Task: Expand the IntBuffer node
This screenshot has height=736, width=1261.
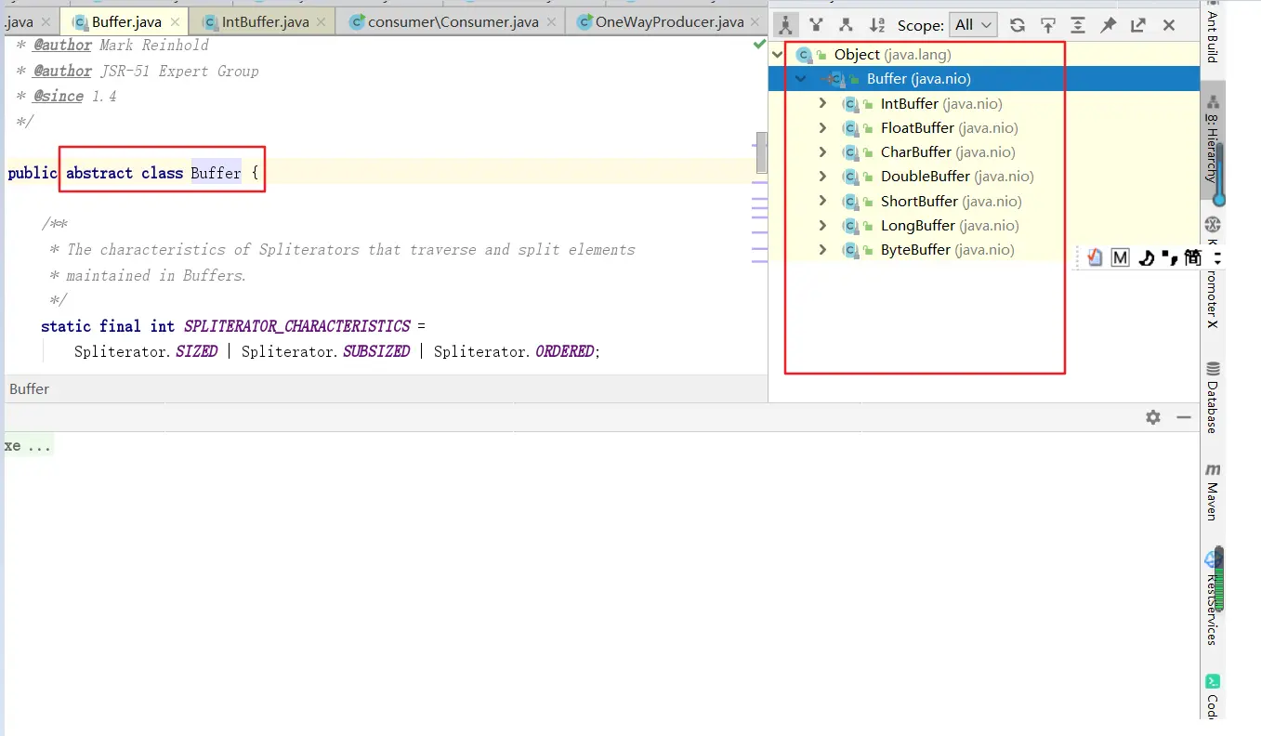Action: tap(822, 103)
